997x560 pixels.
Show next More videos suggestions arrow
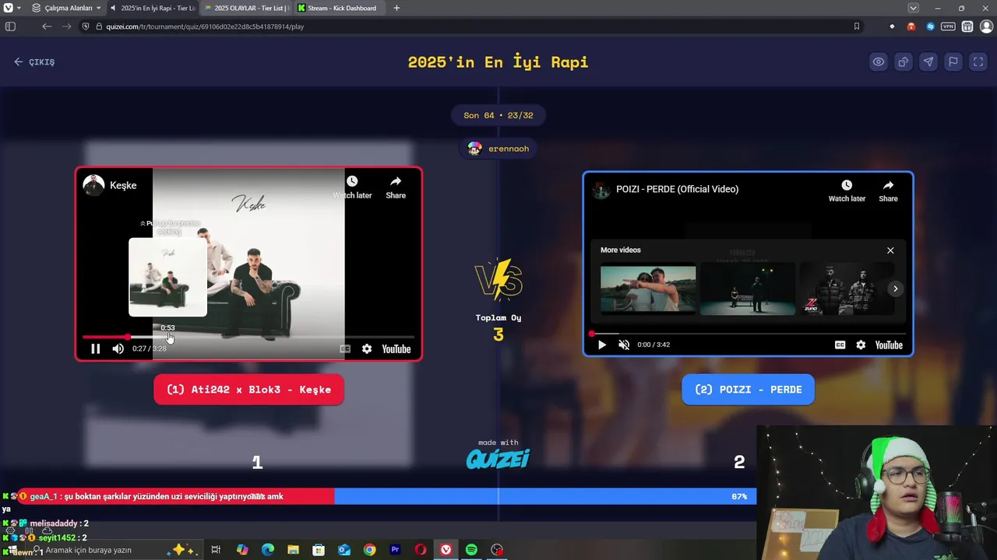896,289
